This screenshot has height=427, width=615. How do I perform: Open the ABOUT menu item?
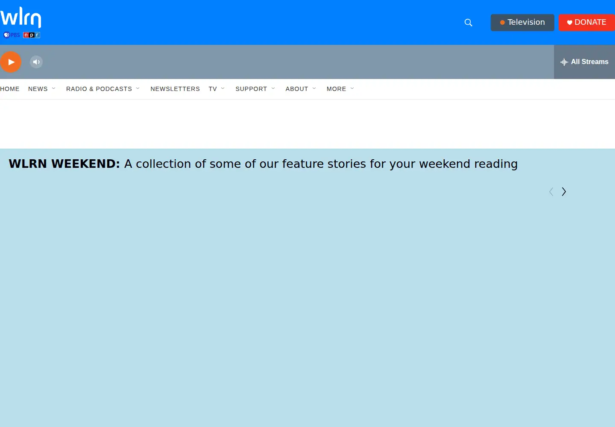point(297,89)
